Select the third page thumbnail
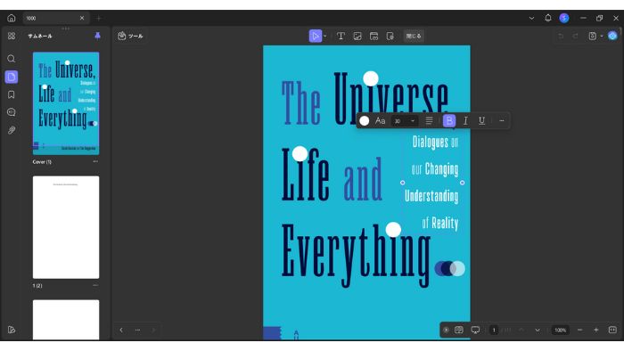 coord(66,320)
